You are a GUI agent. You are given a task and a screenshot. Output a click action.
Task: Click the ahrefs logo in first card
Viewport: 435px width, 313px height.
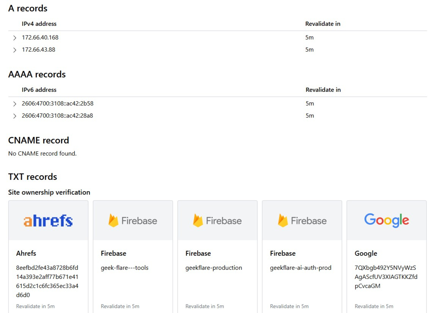[48, 221]
